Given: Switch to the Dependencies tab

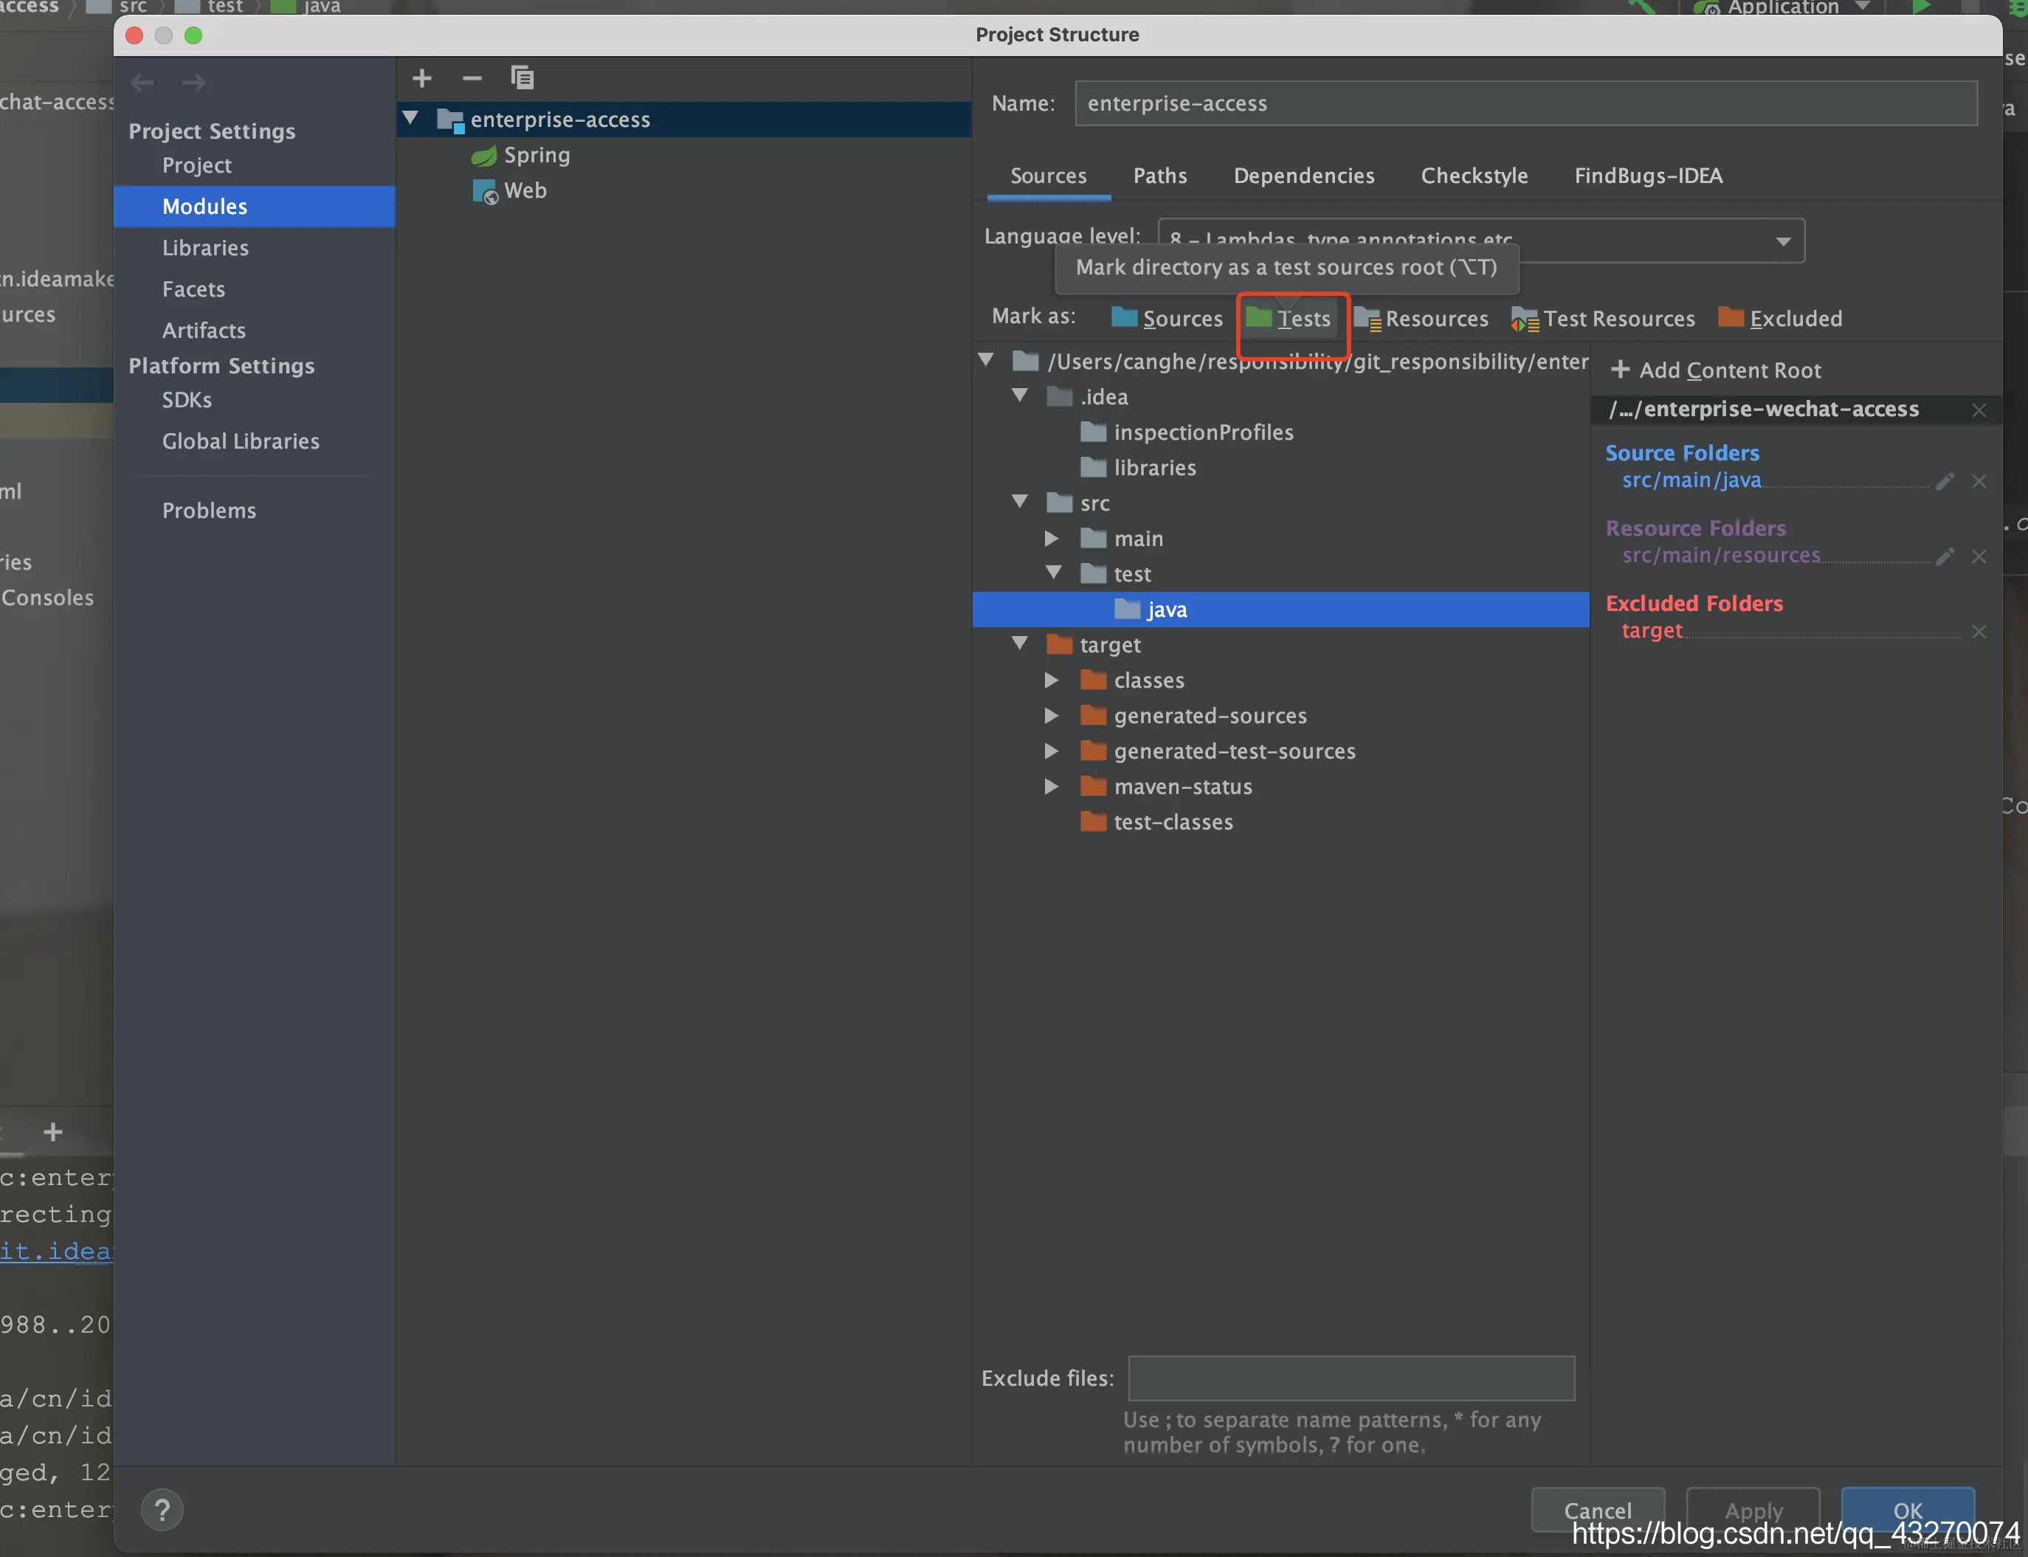Looking at the screenshot, I should (x=1303, y=176).
